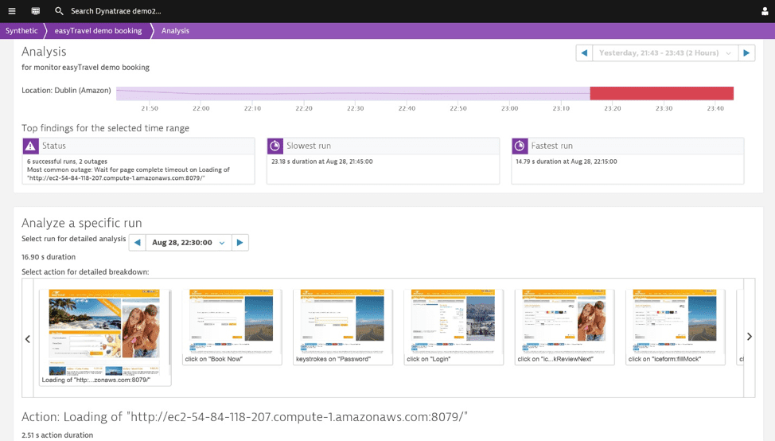
Task: Click the Status finding card
Action: 138,161
